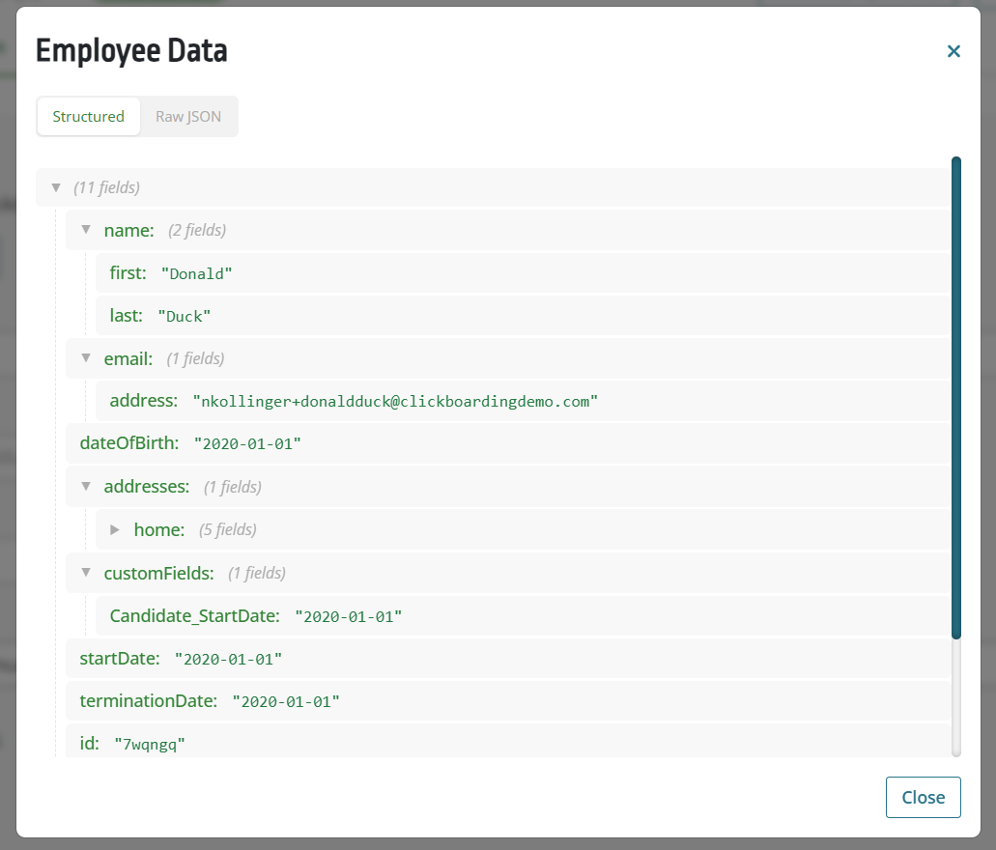Click the name label text
The height and width of the screenshot is (850, 996).
click(128, 230)
